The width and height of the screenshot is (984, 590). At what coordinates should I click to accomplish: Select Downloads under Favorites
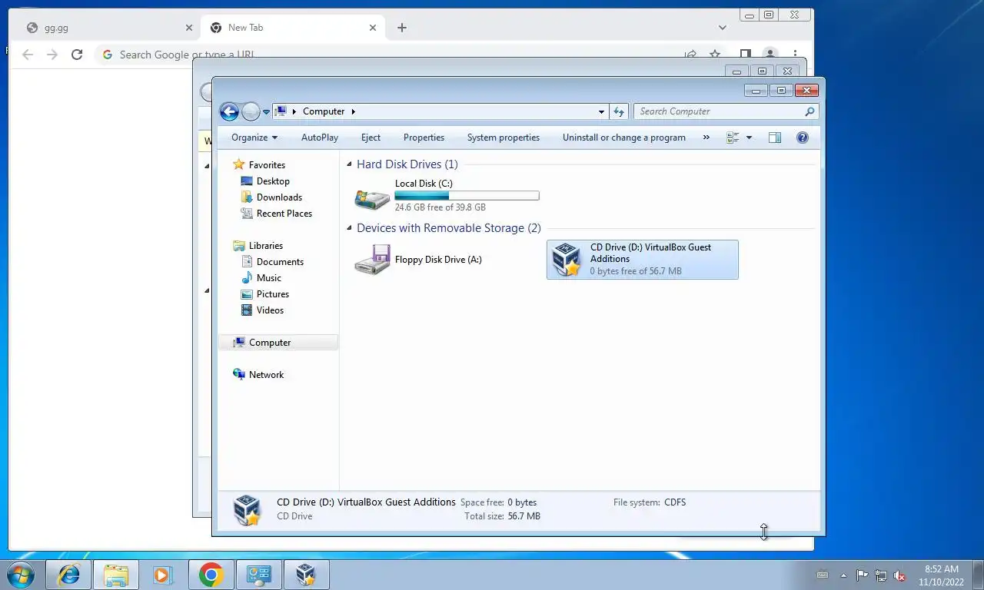279,197
